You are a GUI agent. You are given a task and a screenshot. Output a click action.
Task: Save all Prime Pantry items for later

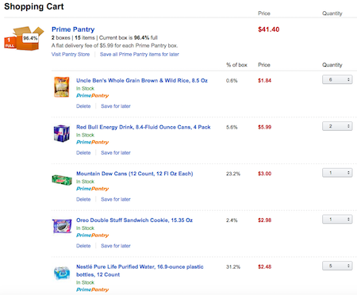(140, 54)
